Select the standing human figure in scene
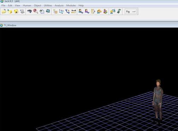Viewport: 178px width, 131px height. 158,101
